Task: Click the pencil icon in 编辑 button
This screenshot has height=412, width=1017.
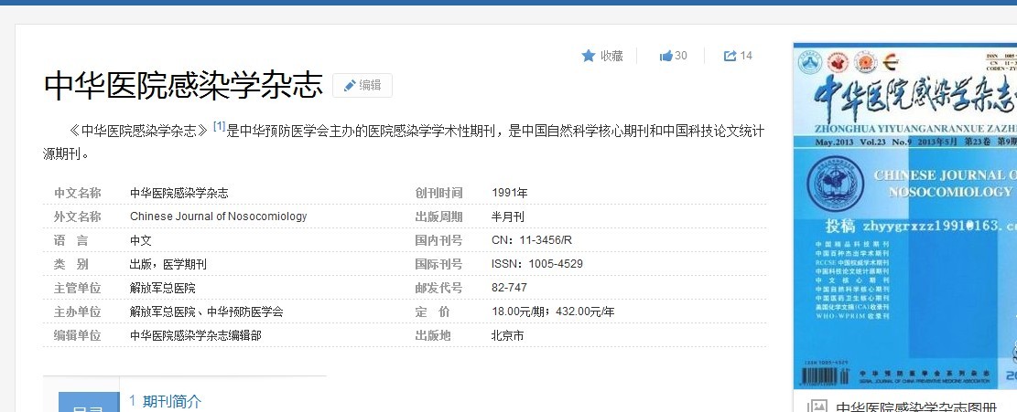Action: pyautogui.click(x=349, y=85)
